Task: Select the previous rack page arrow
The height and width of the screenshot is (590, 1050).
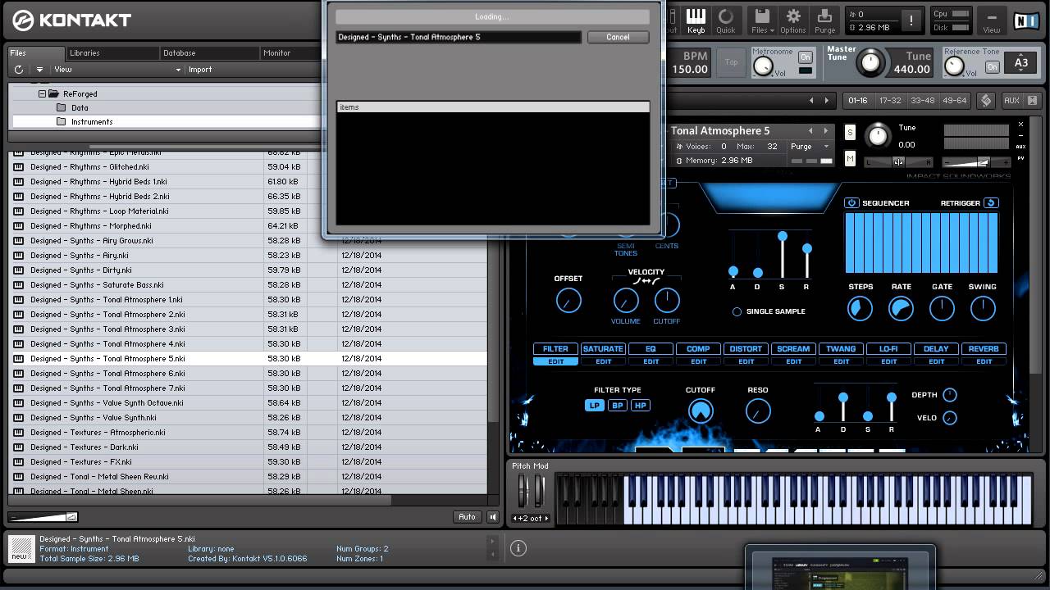Action: 811,100
